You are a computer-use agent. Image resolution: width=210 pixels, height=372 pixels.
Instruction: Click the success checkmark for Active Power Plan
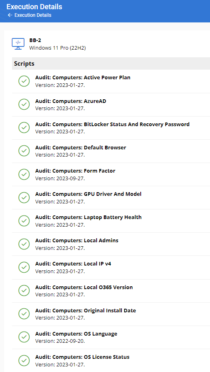[24, 81]
